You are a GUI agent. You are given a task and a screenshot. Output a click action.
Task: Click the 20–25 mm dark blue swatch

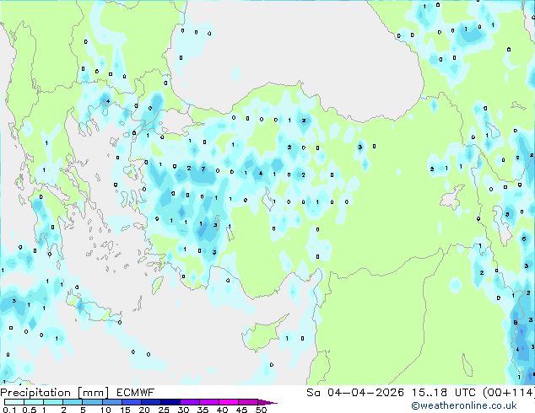[150, 402]
